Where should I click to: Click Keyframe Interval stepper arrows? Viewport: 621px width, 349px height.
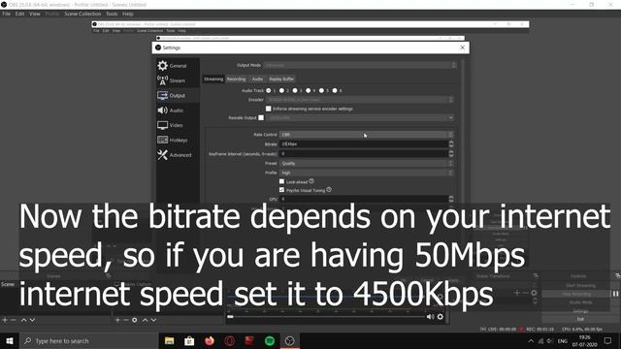(451, 153)
